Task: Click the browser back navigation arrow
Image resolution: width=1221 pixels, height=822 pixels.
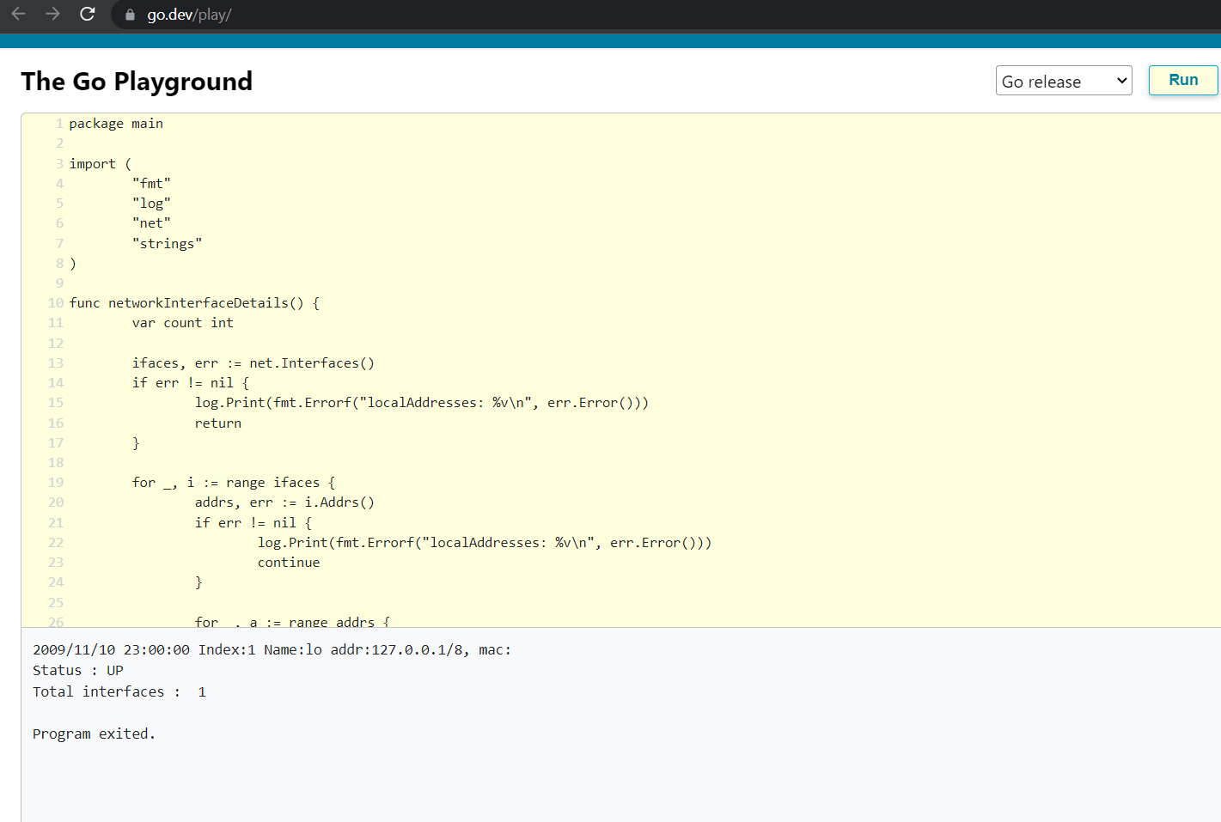Action: [17, 14]
